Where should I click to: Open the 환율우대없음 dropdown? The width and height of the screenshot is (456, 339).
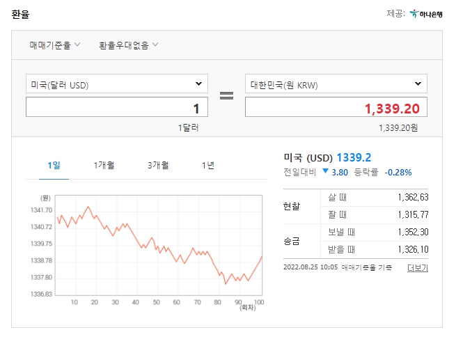[129, 45]
